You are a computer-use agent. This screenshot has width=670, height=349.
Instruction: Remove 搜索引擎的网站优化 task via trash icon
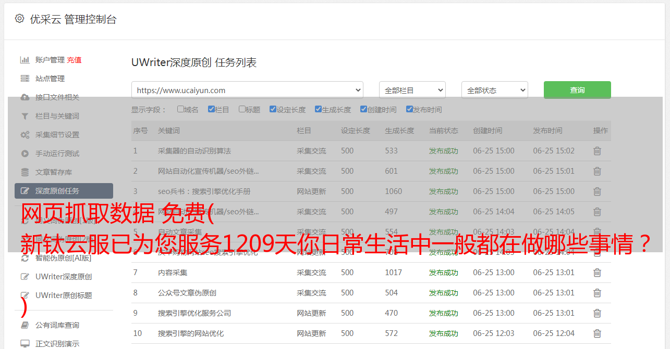[597, 333]
